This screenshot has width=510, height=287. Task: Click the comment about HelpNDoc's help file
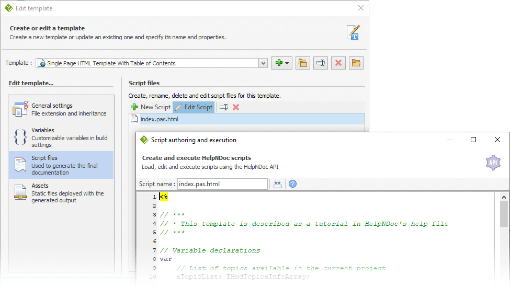(x=304, y=224)
